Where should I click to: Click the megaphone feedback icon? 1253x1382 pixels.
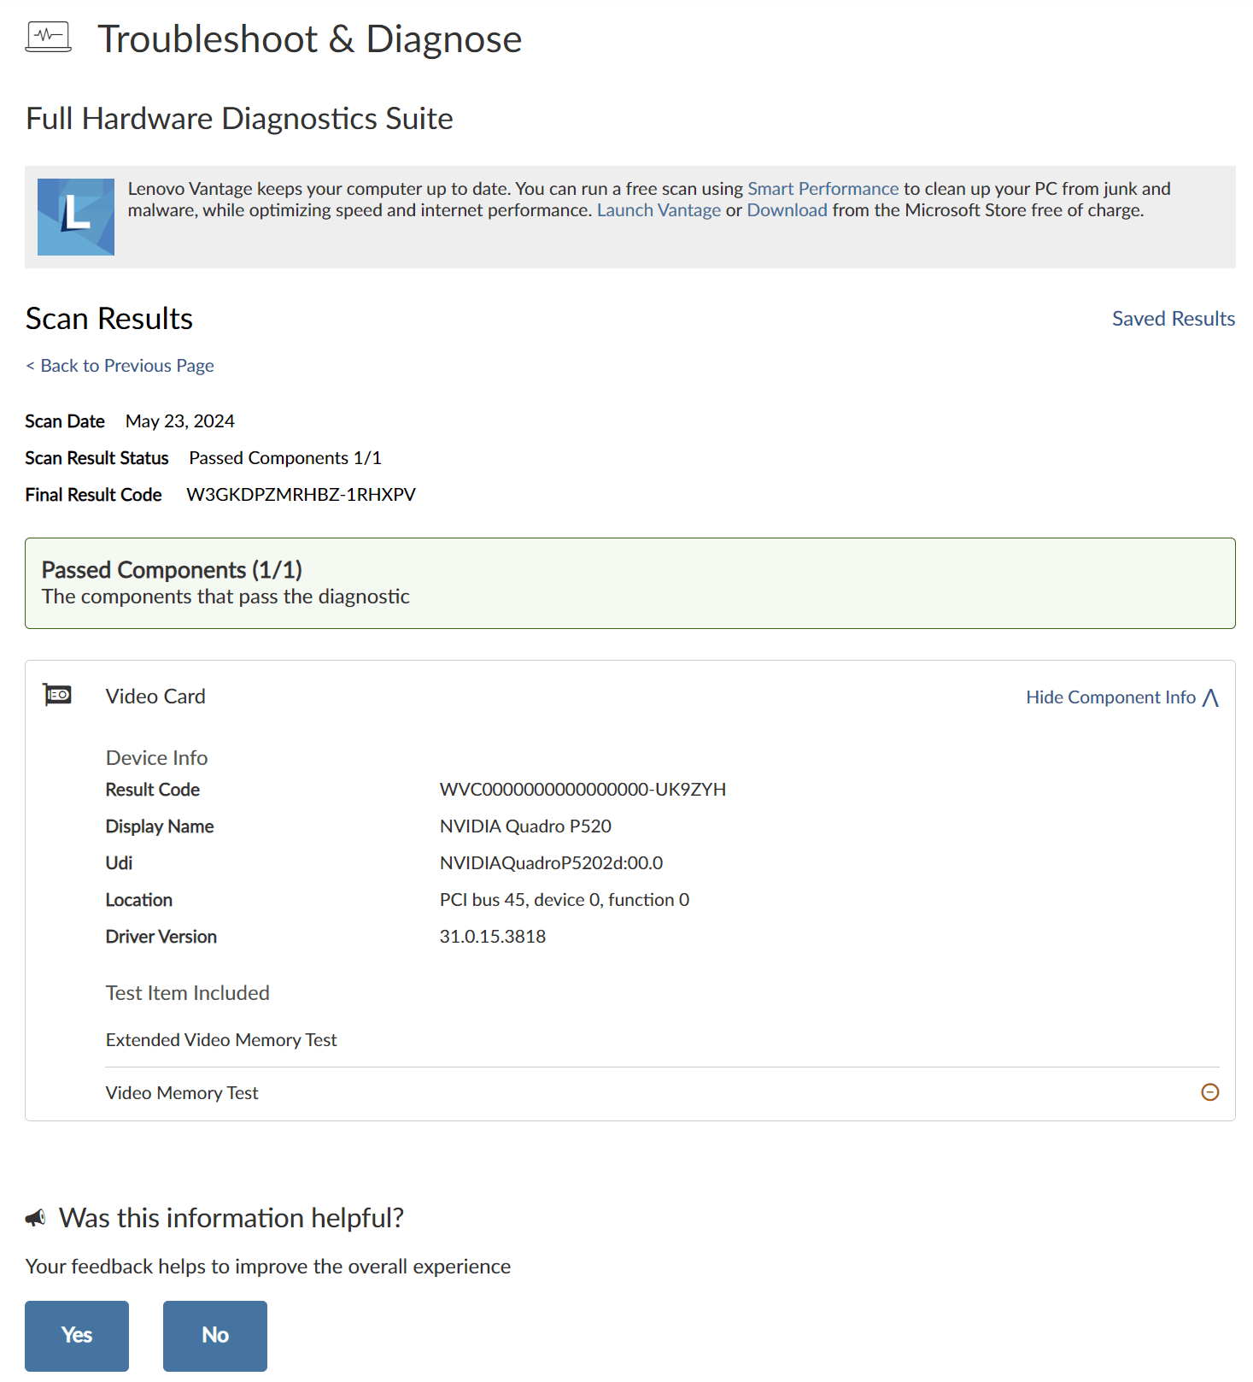[36, 1218]
